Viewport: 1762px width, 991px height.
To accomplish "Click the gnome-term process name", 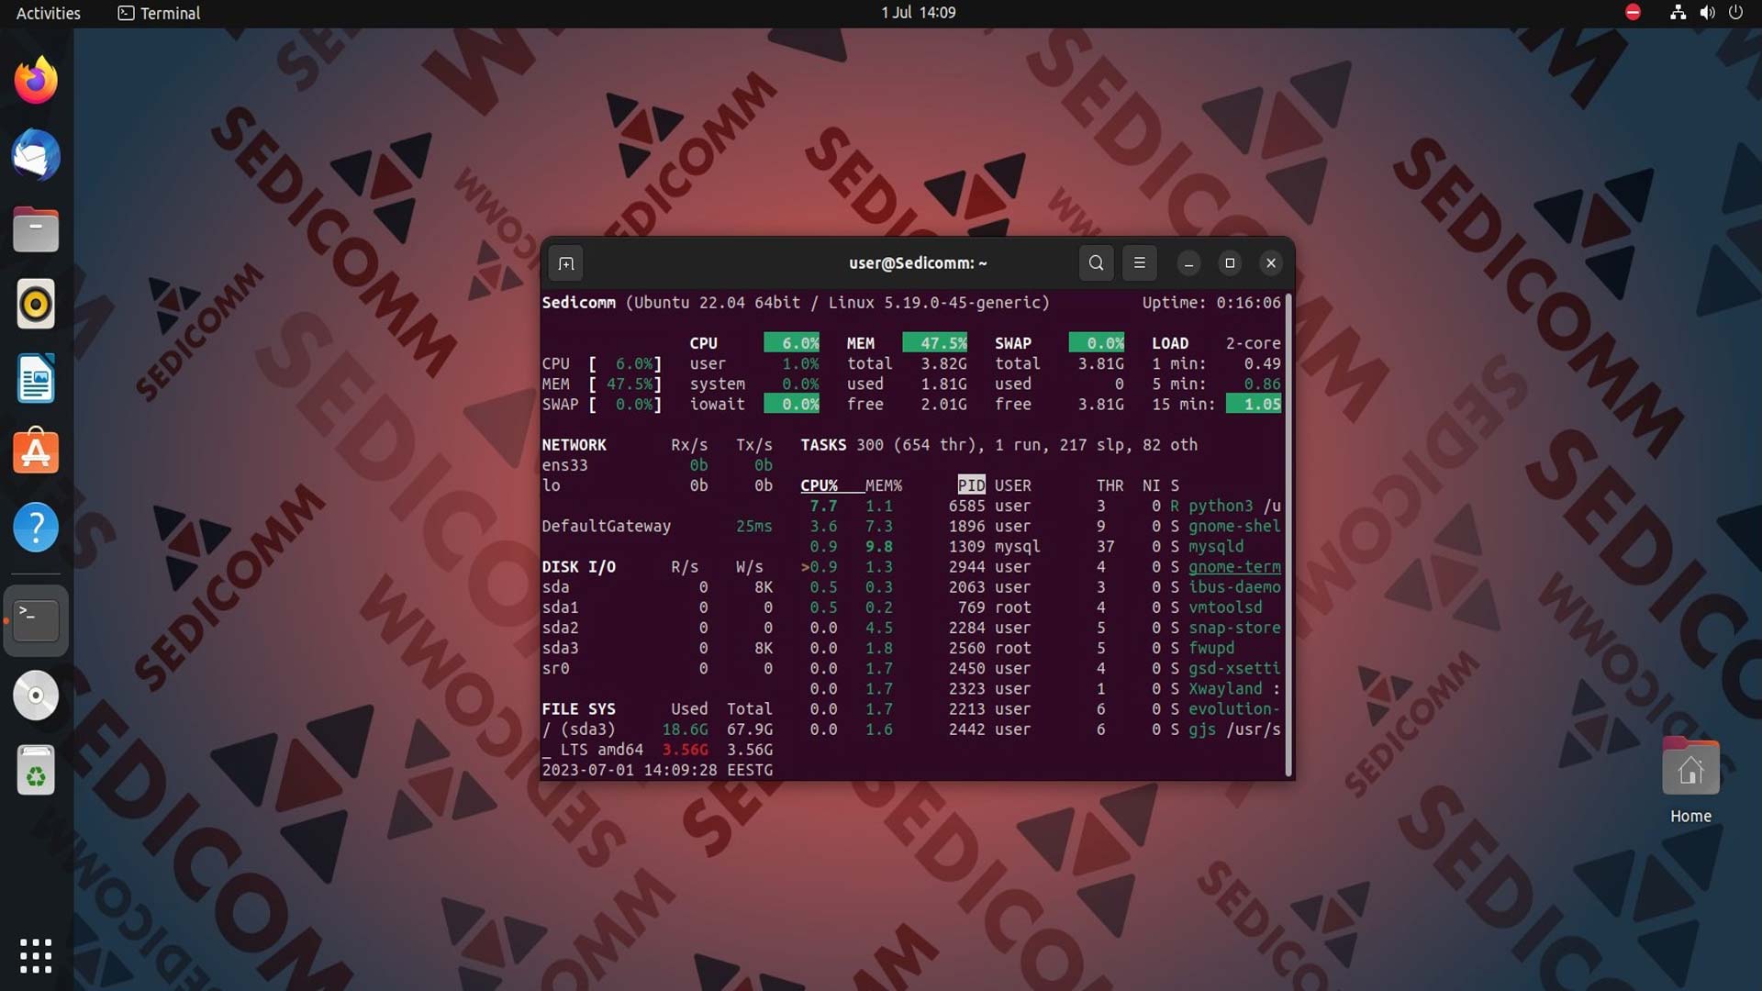I will tap(1234, 567).
